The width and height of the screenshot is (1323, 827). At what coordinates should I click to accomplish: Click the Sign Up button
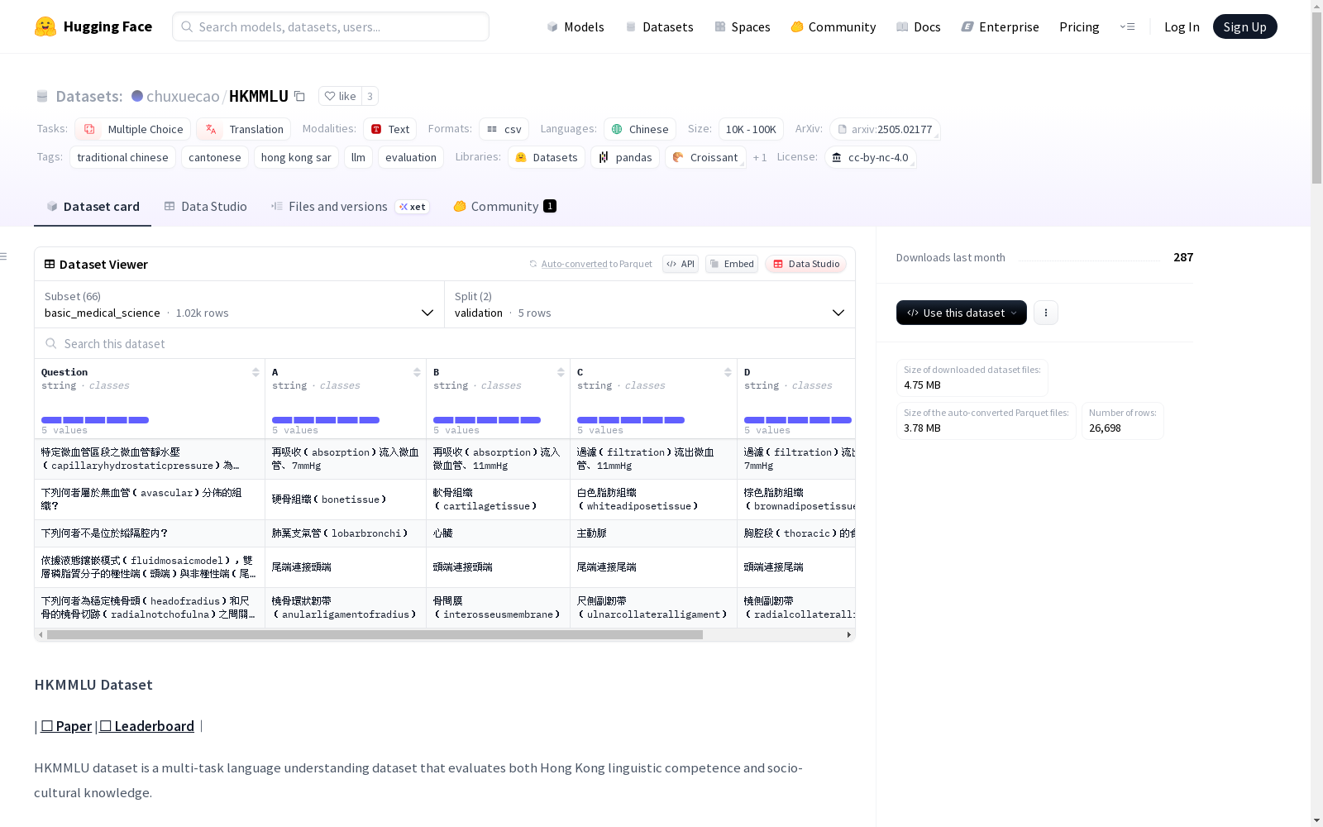point(1245,26)
